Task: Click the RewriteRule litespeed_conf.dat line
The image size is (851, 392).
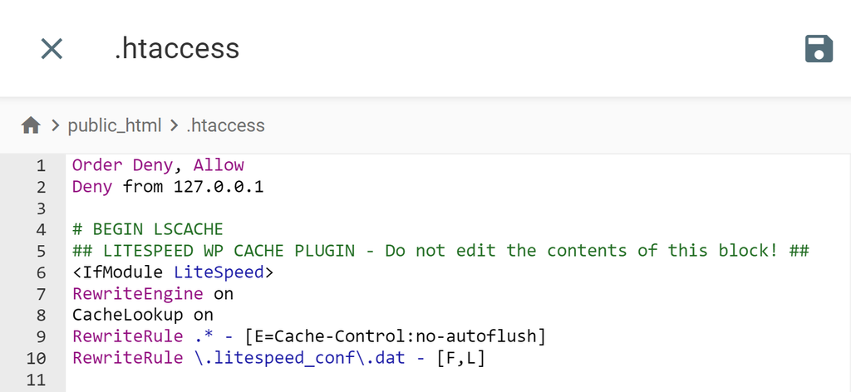Action: coord(279,358)
